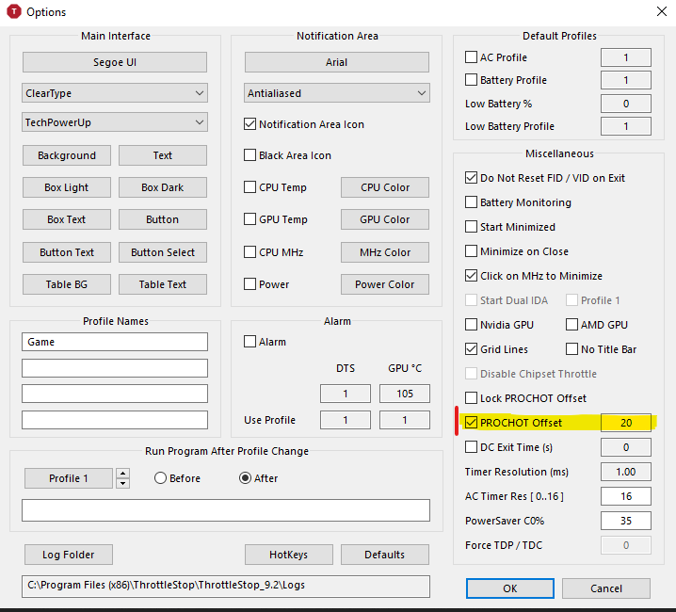Image resolution: width=676 pixels, height=612 pixels.
Task: Open MHz Color setting
Action: point(385,252)
